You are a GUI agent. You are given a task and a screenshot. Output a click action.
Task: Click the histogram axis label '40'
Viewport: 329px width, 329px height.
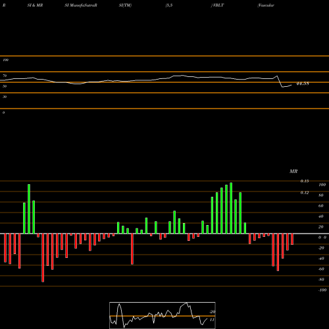pyautogui.click(x=321, y=216)
